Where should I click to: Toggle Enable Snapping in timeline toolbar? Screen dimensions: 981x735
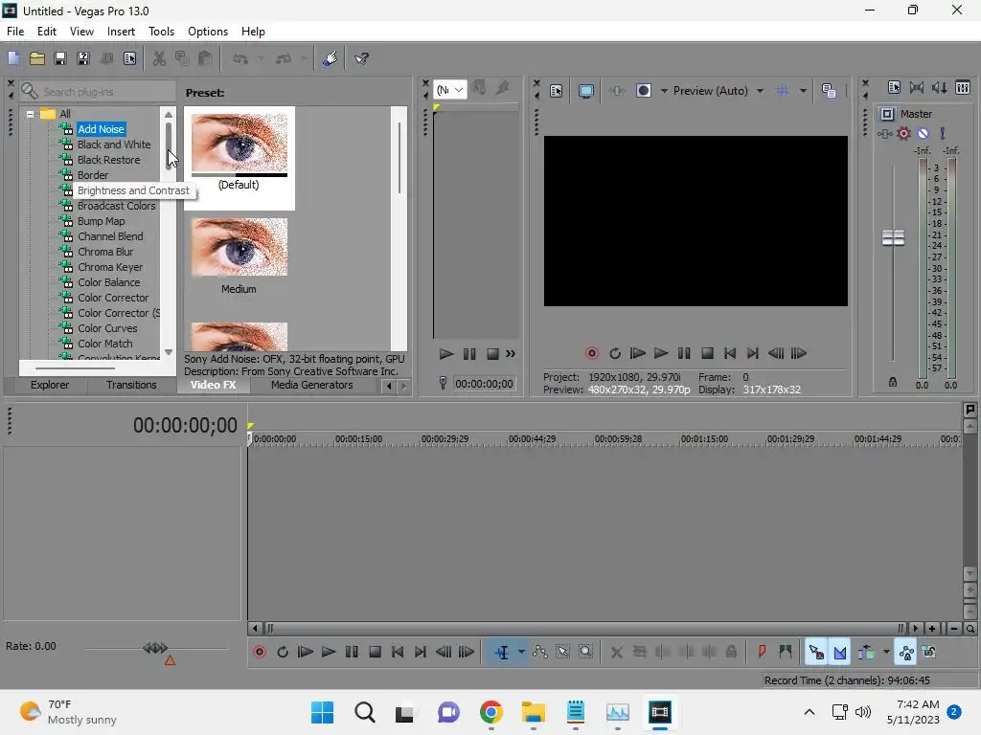816,653
